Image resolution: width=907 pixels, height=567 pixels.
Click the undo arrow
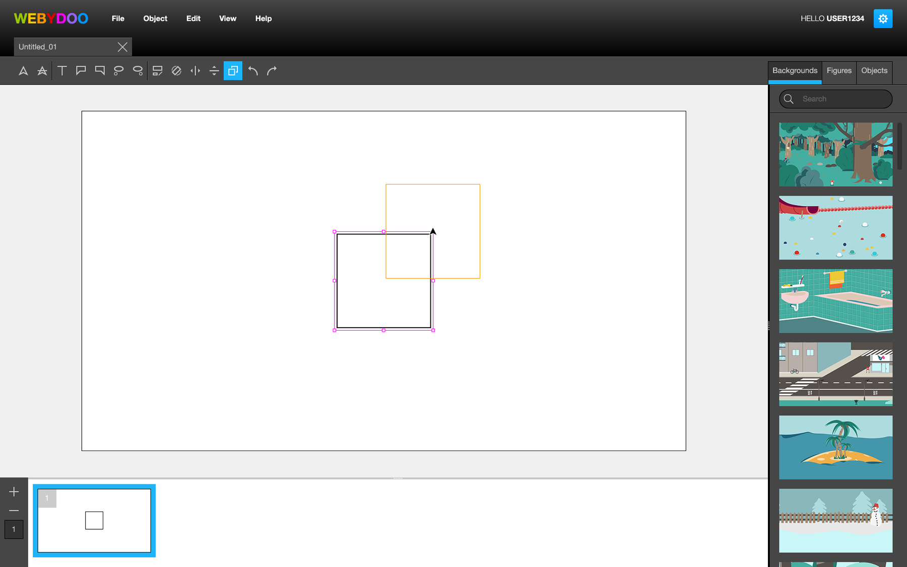[x=253, y=71]
